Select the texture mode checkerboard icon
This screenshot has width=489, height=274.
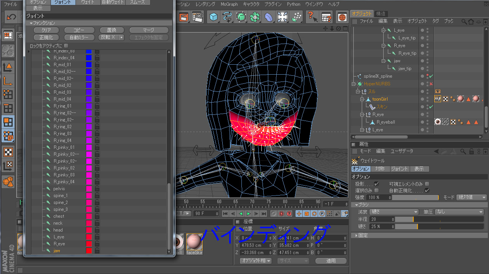click(8, 152)
